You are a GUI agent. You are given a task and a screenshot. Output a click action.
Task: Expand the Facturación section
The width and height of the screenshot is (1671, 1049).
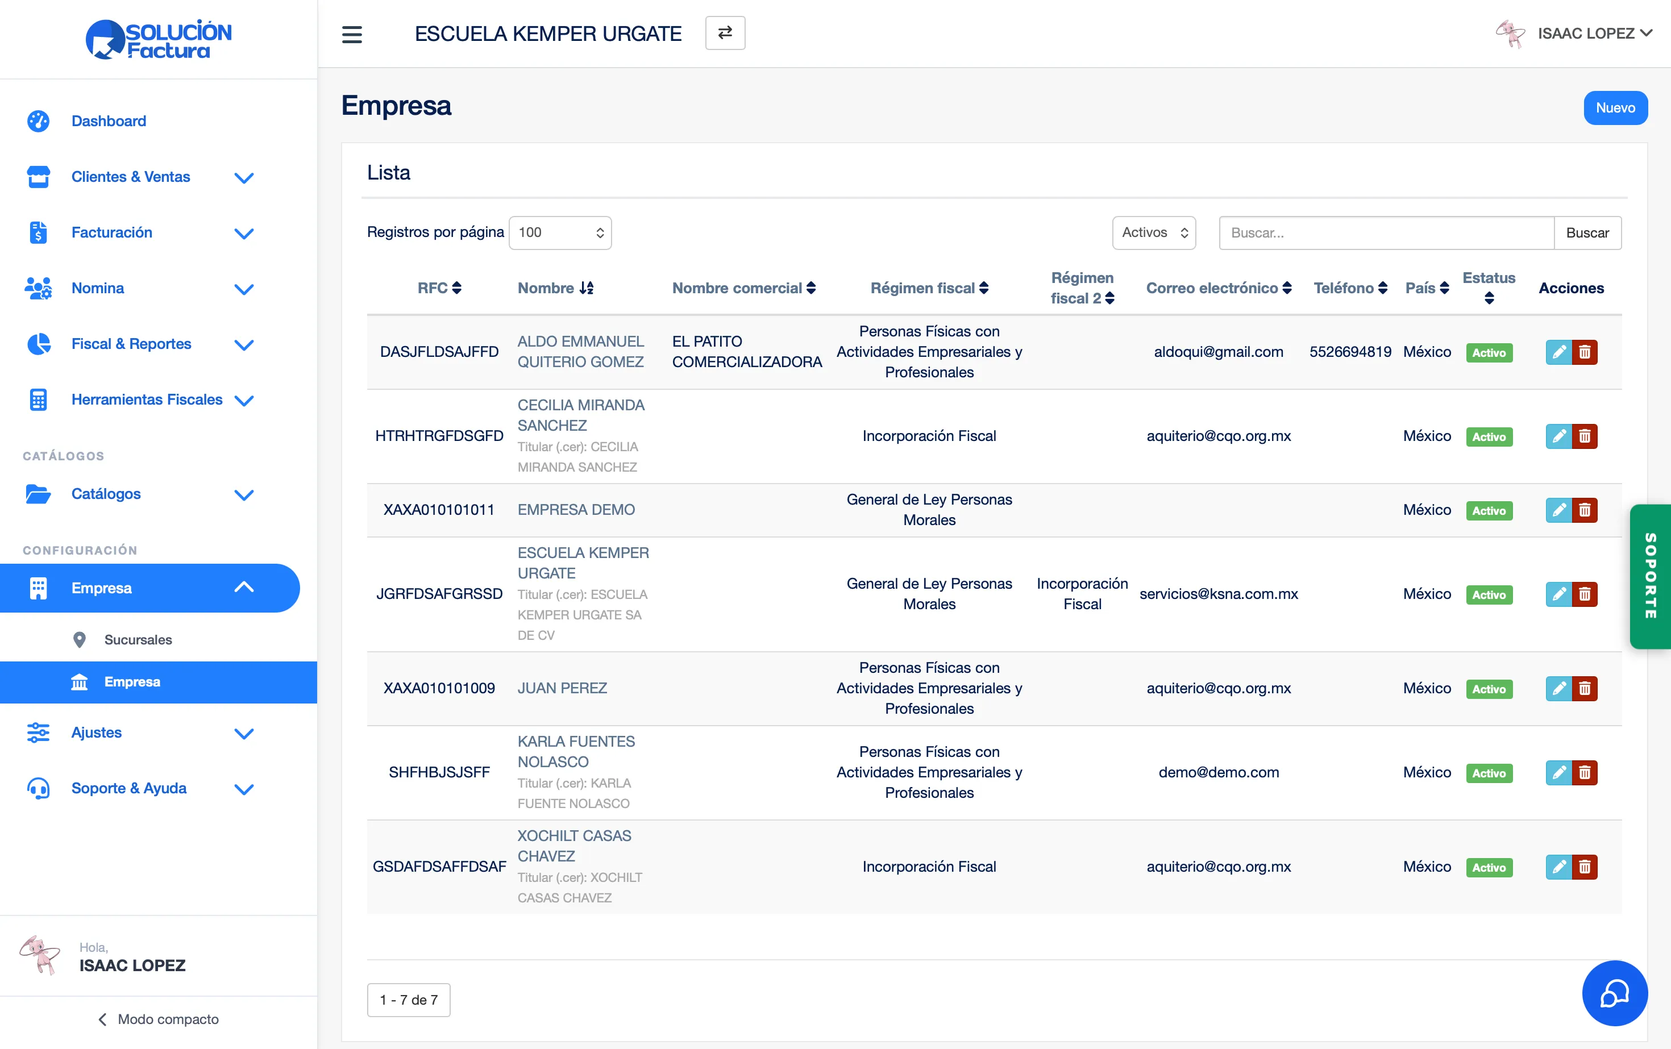pyautogui.click(x=244, y=233)
